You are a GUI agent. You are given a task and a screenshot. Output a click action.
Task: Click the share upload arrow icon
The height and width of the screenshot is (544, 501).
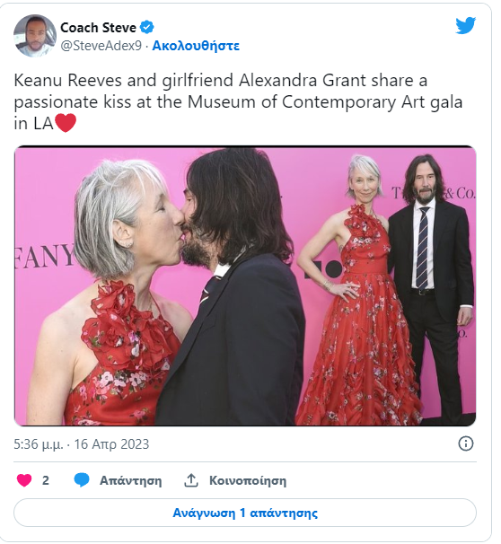coord(190,480)
